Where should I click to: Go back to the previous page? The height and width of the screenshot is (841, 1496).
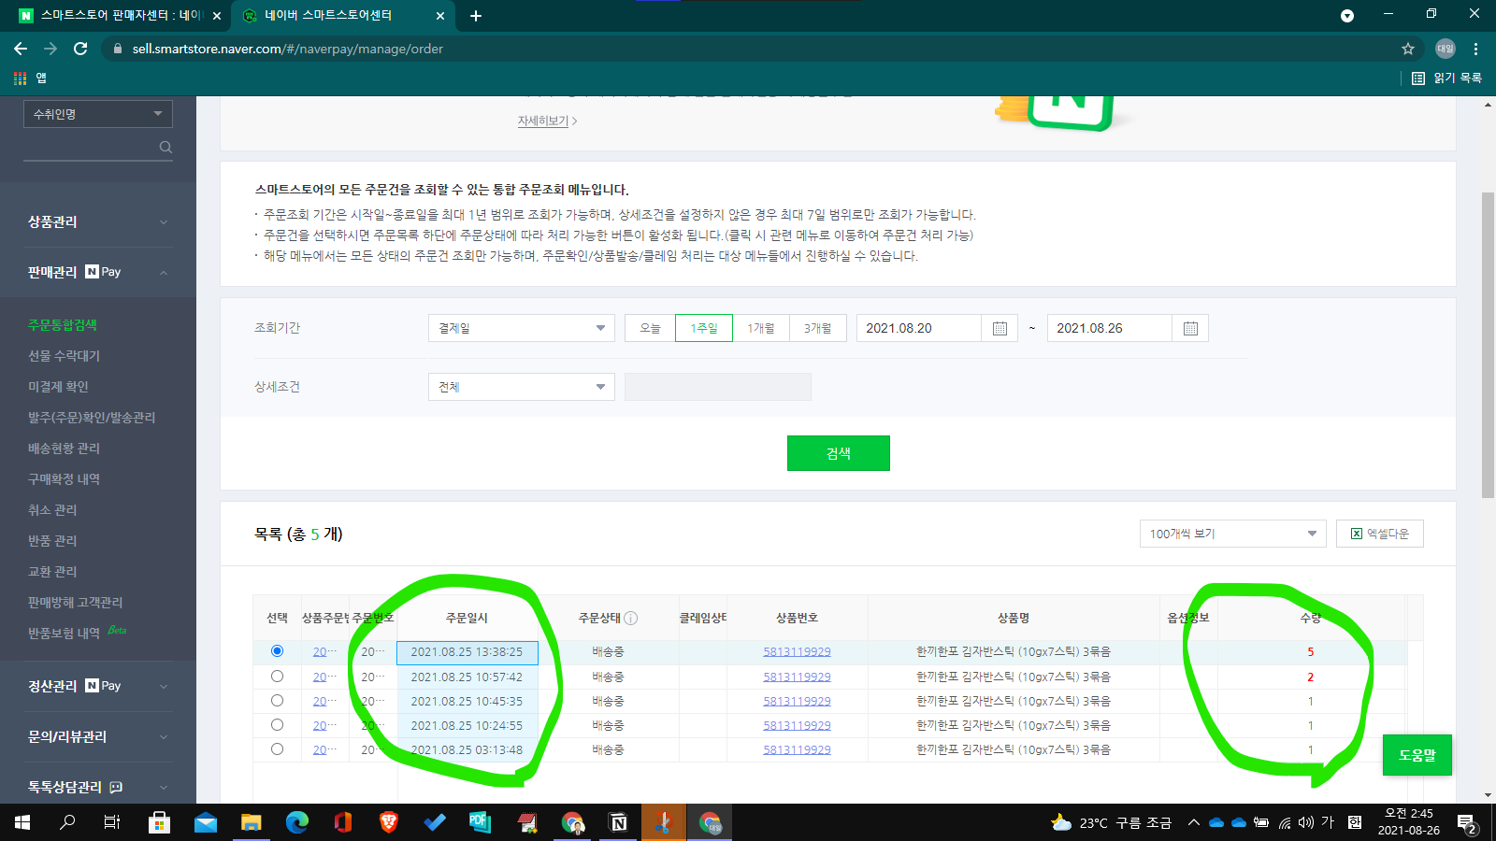click(21, 49)
